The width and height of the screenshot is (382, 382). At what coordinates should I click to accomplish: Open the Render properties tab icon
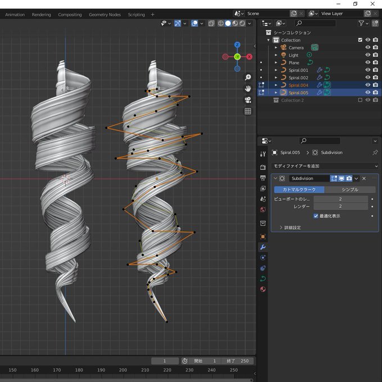262,167
